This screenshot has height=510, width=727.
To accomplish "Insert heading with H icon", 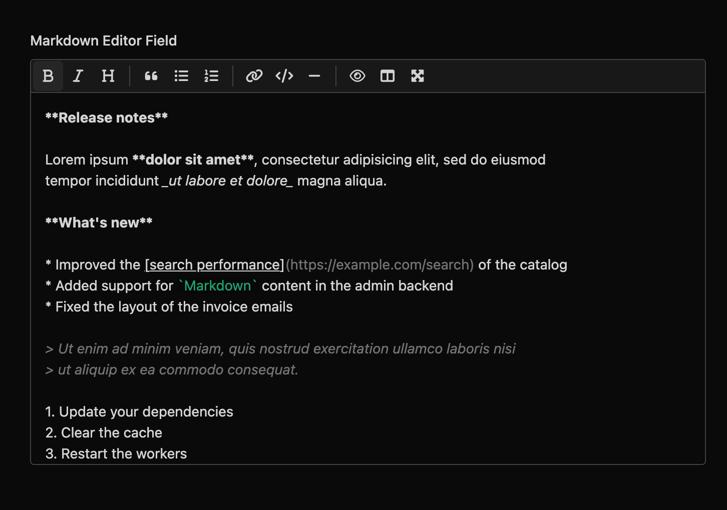I will tap(108, 76).
